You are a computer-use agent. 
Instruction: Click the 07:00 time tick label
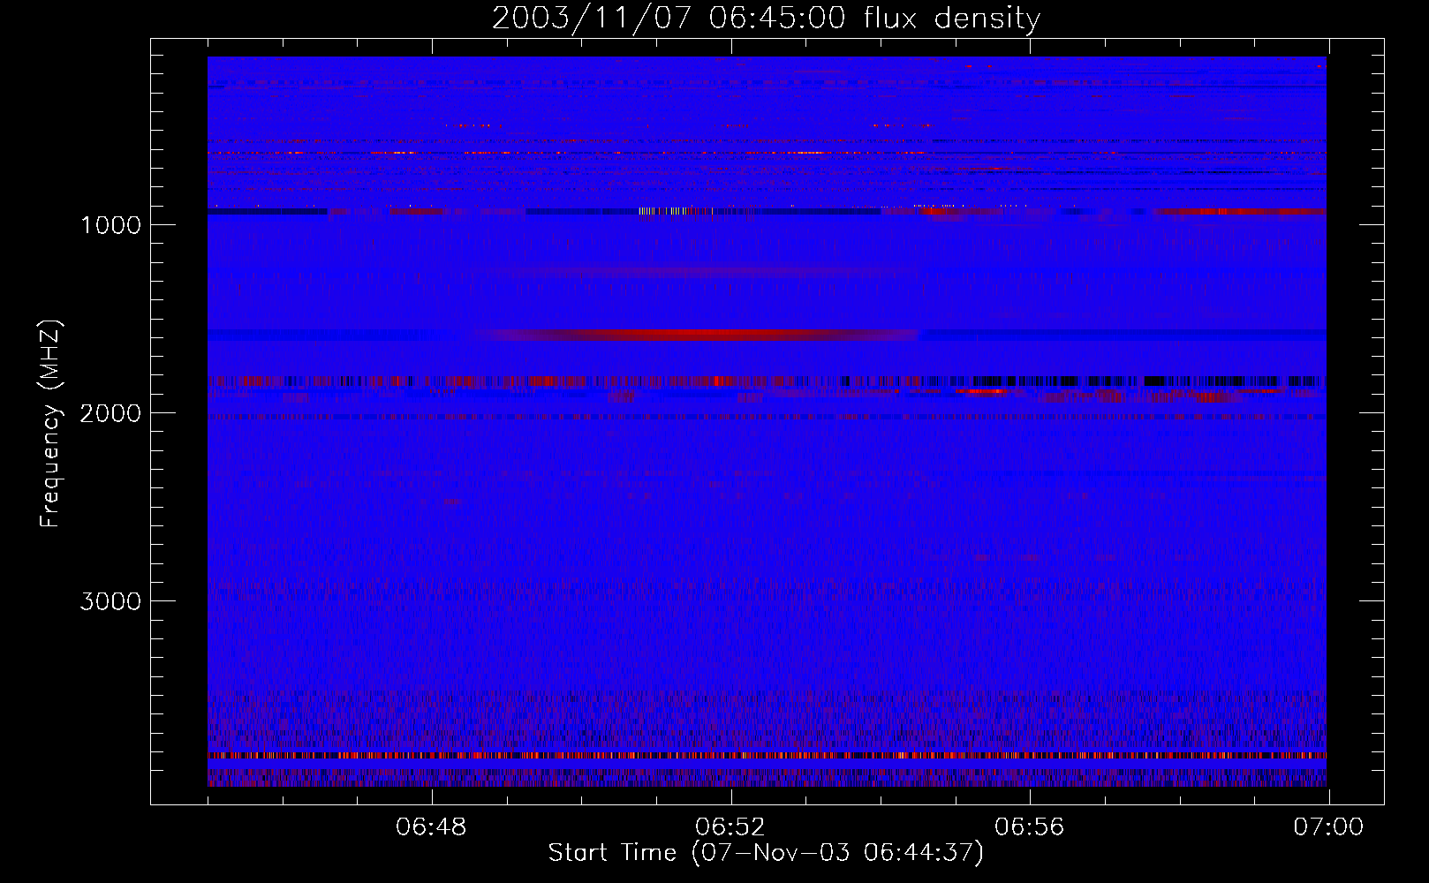1328,827
